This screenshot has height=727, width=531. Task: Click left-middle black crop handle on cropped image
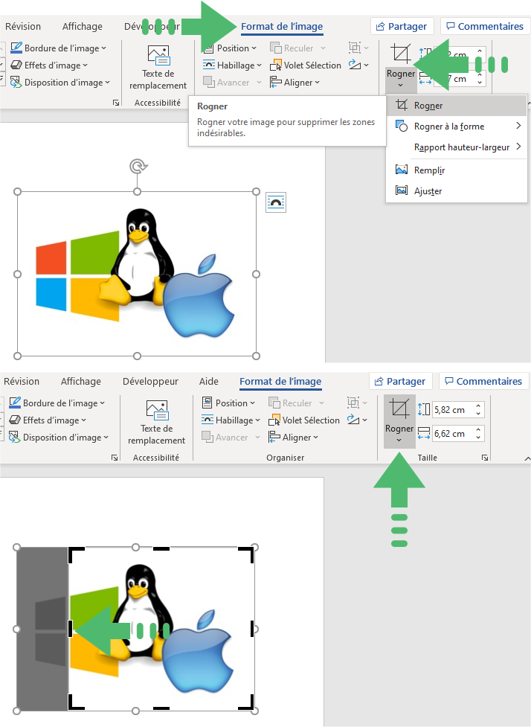(71, 630)
